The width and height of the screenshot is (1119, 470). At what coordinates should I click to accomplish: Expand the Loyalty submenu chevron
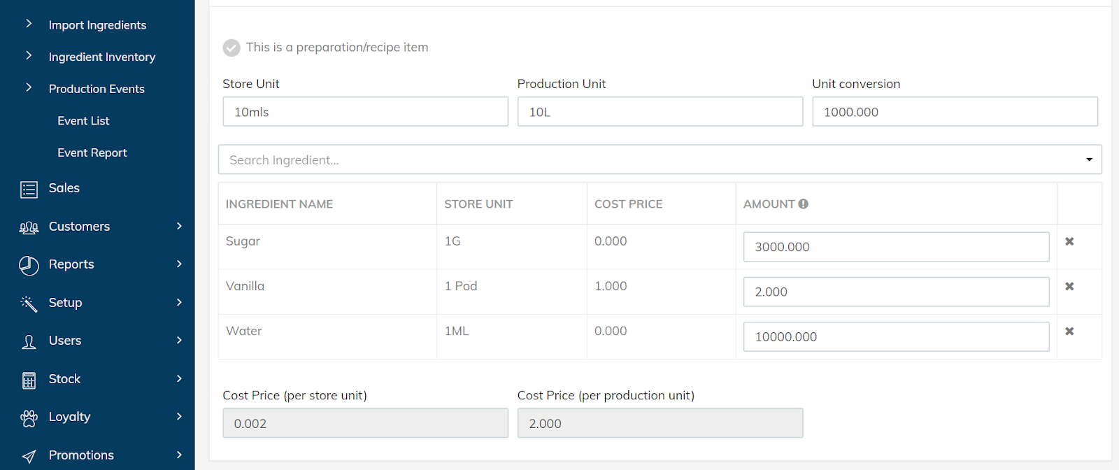coord(179,416)
